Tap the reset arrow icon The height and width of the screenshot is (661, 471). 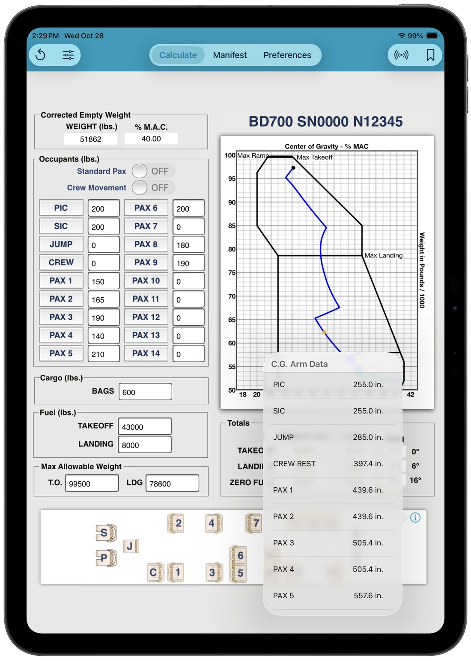point(41,55)
